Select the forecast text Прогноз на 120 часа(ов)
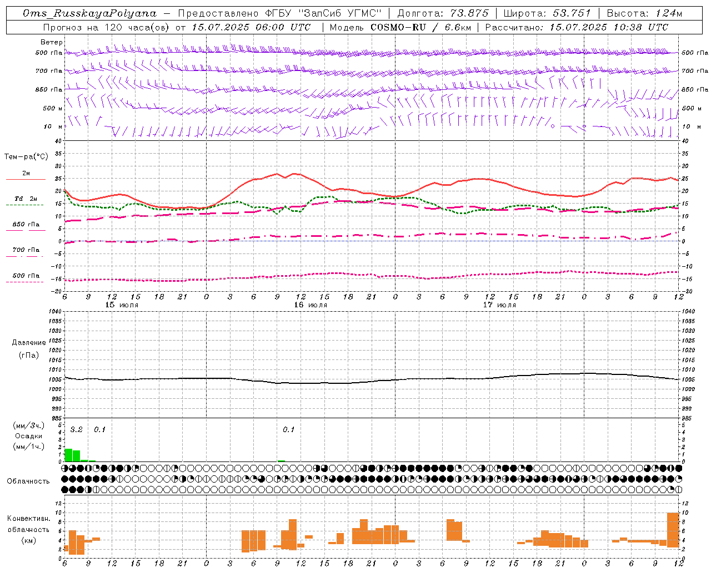The image size is (711, 568). click(x=107, y=27)
